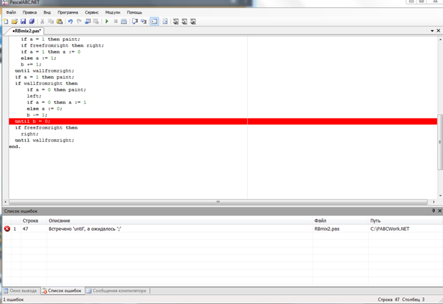Open the Сервис menu
Screen dimensions: 443x304
(x=92, y=12)
